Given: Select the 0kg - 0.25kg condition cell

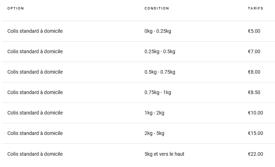Looking at the screenshot, I should [158, 31].
